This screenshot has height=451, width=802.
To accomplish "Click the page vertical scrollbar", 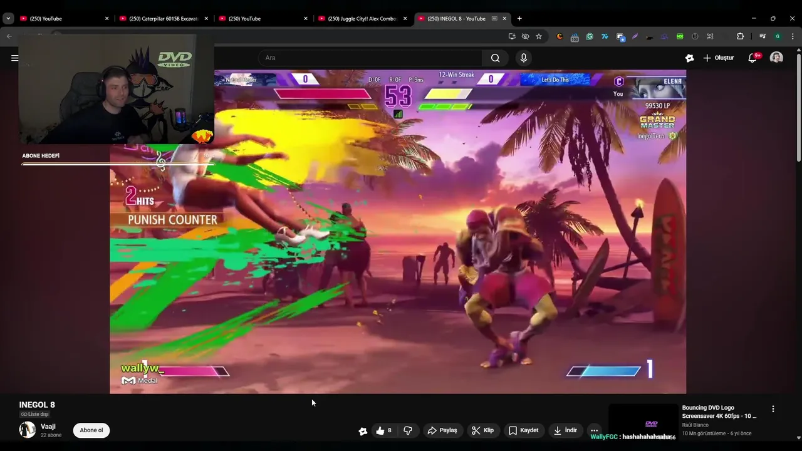I will pyautogui.click(x=798, y=106).
